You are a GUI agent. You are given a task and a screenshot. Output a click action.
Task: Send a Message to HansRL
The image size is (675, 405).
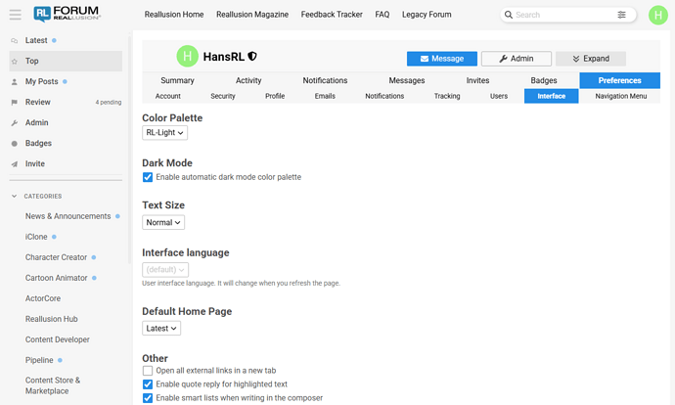(x=442, y=59)
